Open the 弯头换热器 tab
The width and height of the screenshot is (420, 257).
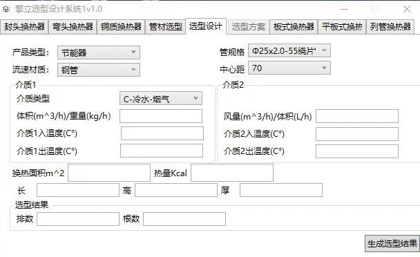click(73, 27)
